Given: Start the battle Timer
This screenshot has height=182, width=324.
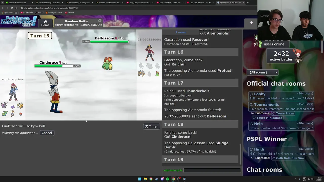Looking at the screenshot, I should [x=152, y=126].
